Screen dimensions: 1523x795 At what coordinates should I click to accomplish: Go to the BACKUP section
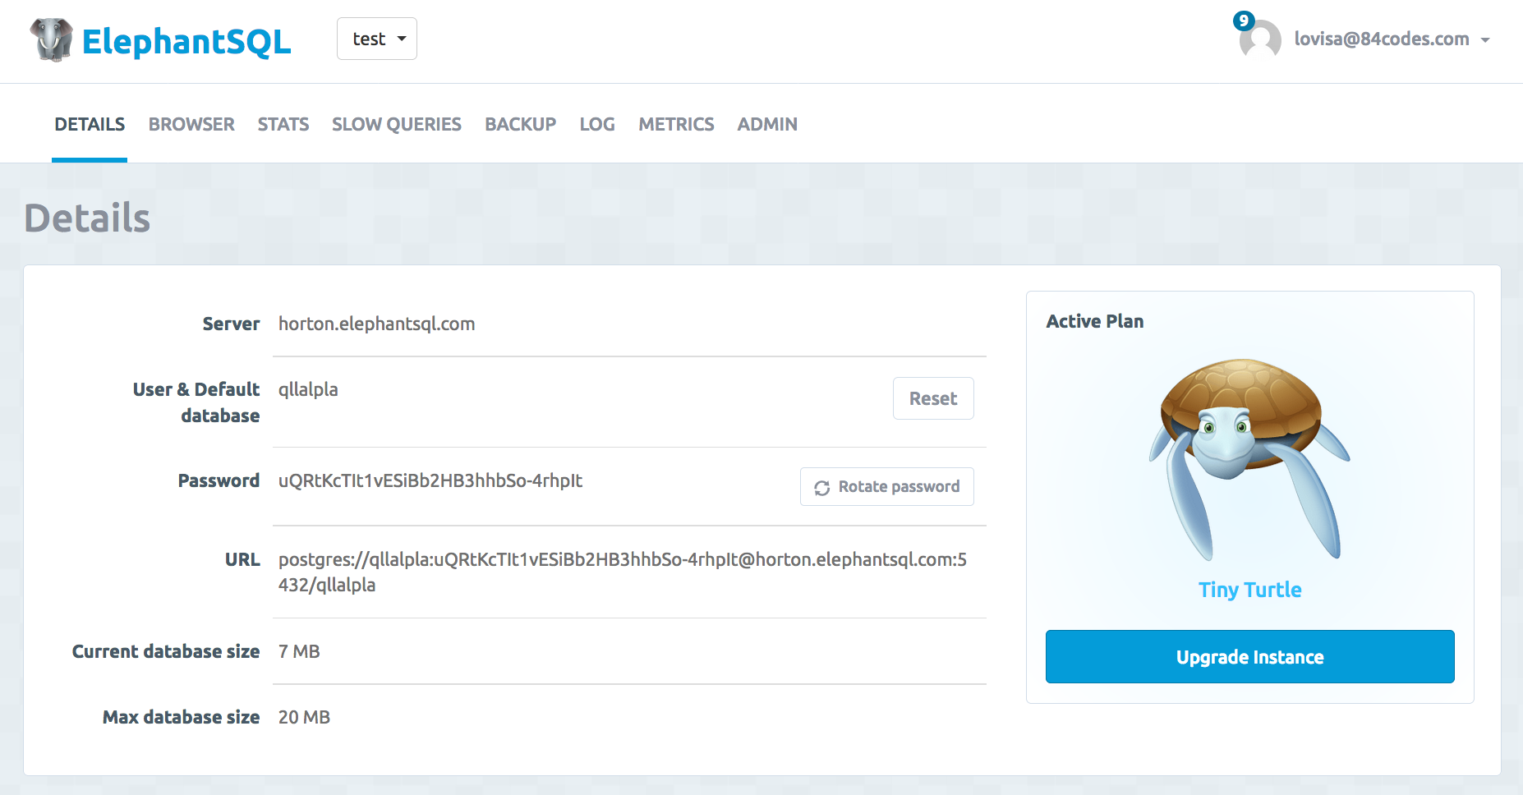pyautogui.click(x=520, y=124)
